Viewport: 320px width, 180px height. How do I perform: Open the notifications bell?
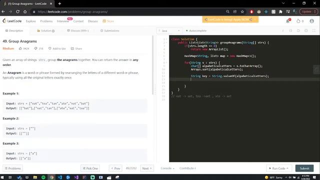pos(288,21)
